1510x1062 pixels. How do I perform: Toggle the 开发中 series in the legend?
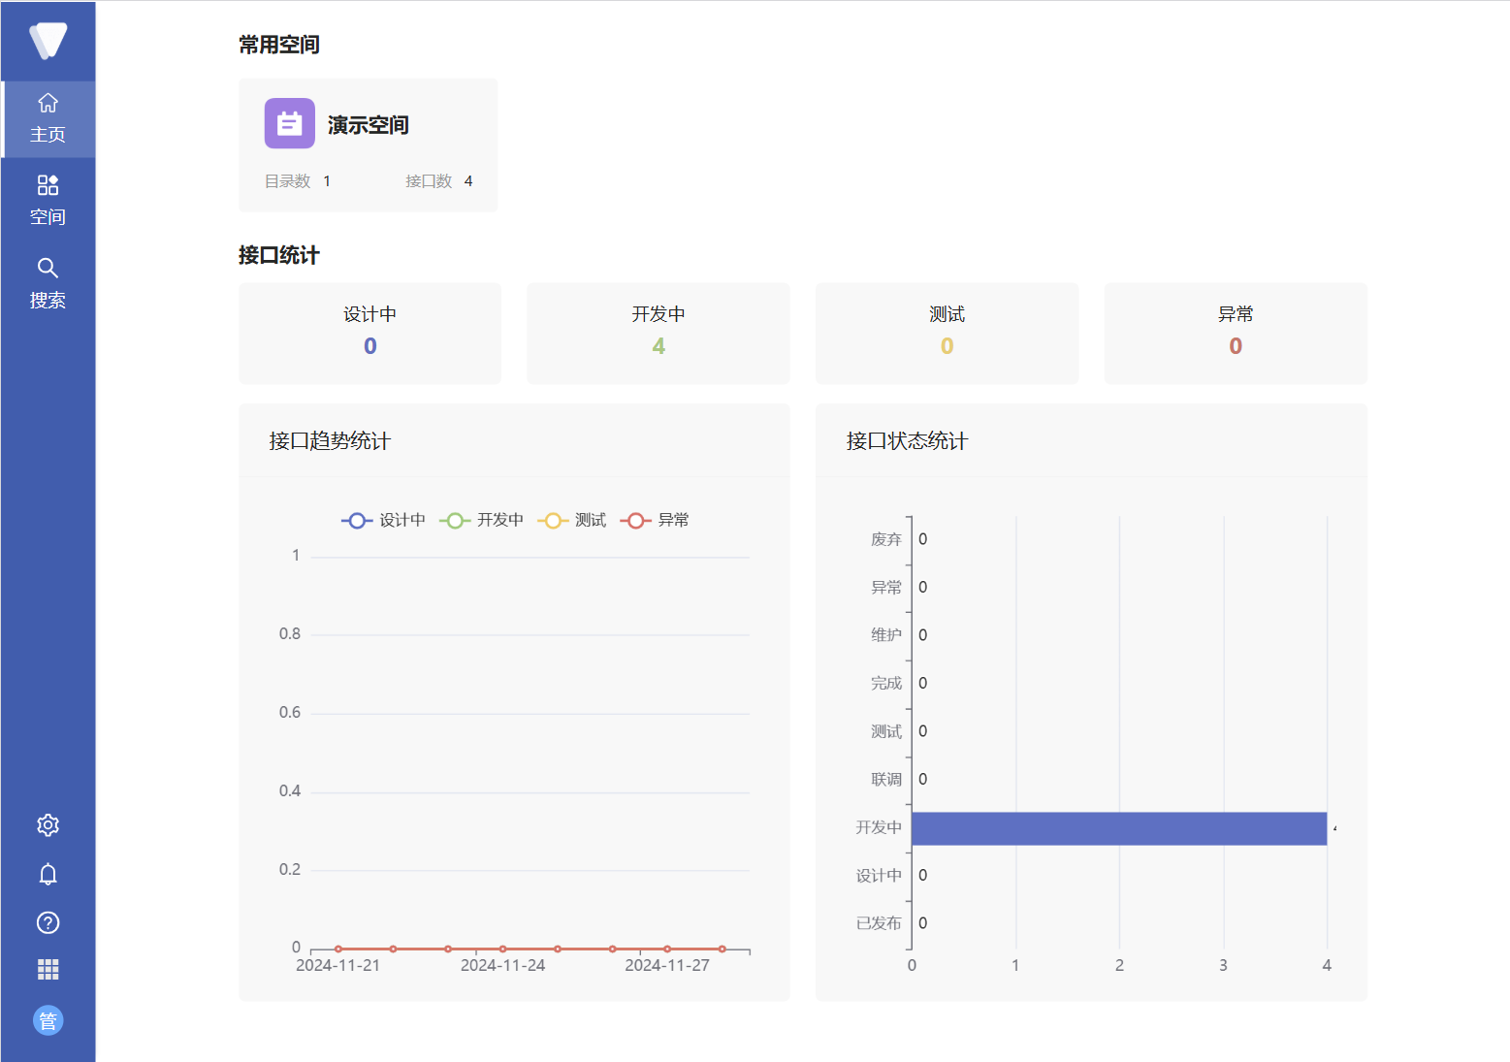(482, 521)
